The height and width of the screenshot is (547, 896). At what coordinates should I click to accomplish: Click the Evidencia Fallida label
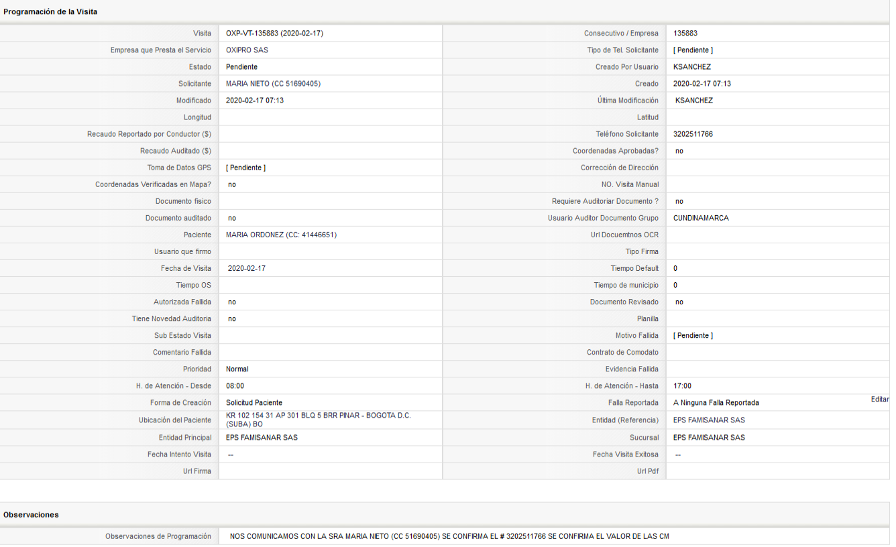tap(632, 369)
